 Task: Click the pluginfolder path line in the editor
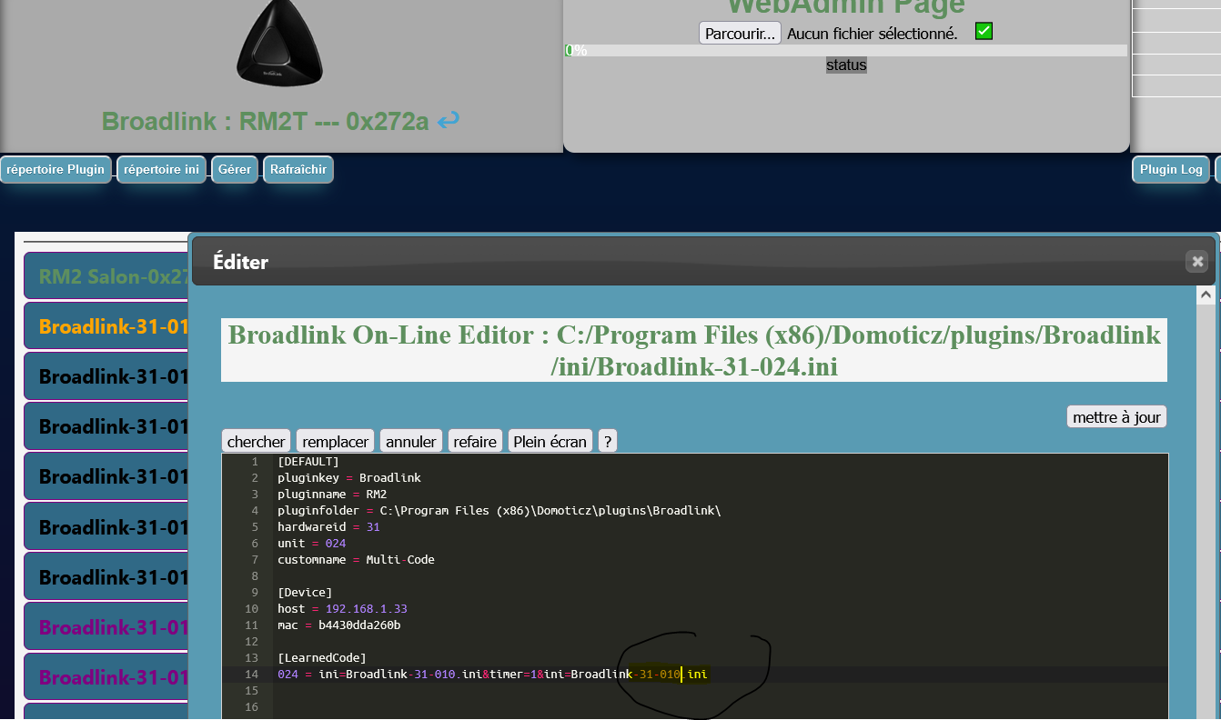click(499, 510)
